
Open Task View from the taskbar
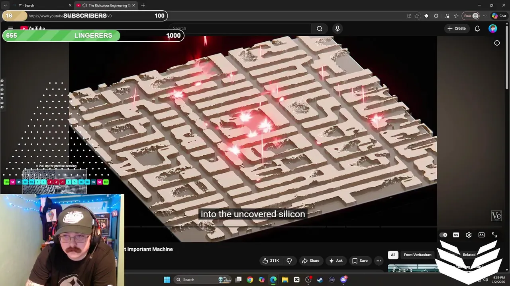[238, 280]
